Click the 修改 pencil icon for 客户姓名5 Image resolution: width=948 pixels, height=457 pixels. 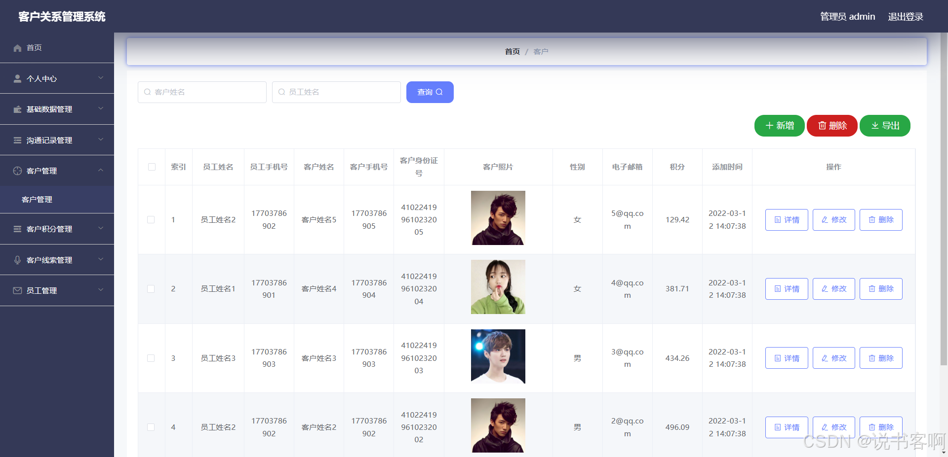pyautogui.click(x=825, y=220)
